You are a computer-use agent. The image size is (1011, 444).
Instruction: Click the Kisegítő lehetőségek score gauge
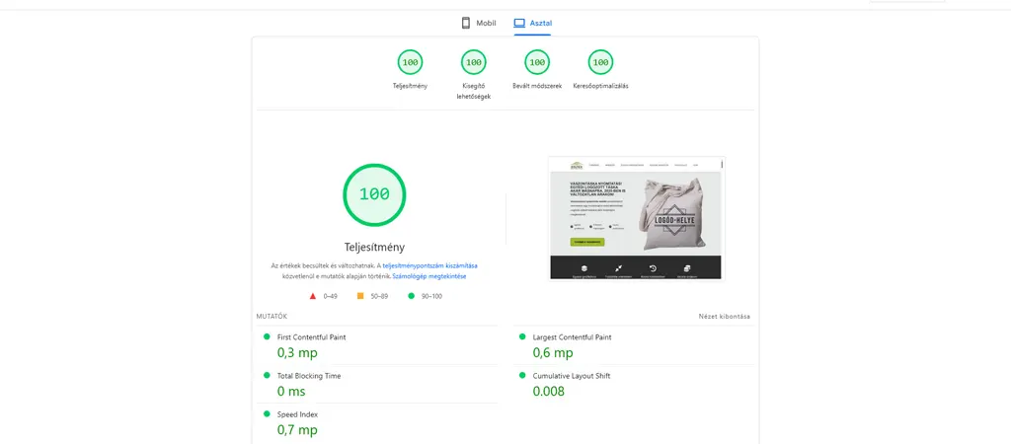pyautogui.click(x=473, y=63)
